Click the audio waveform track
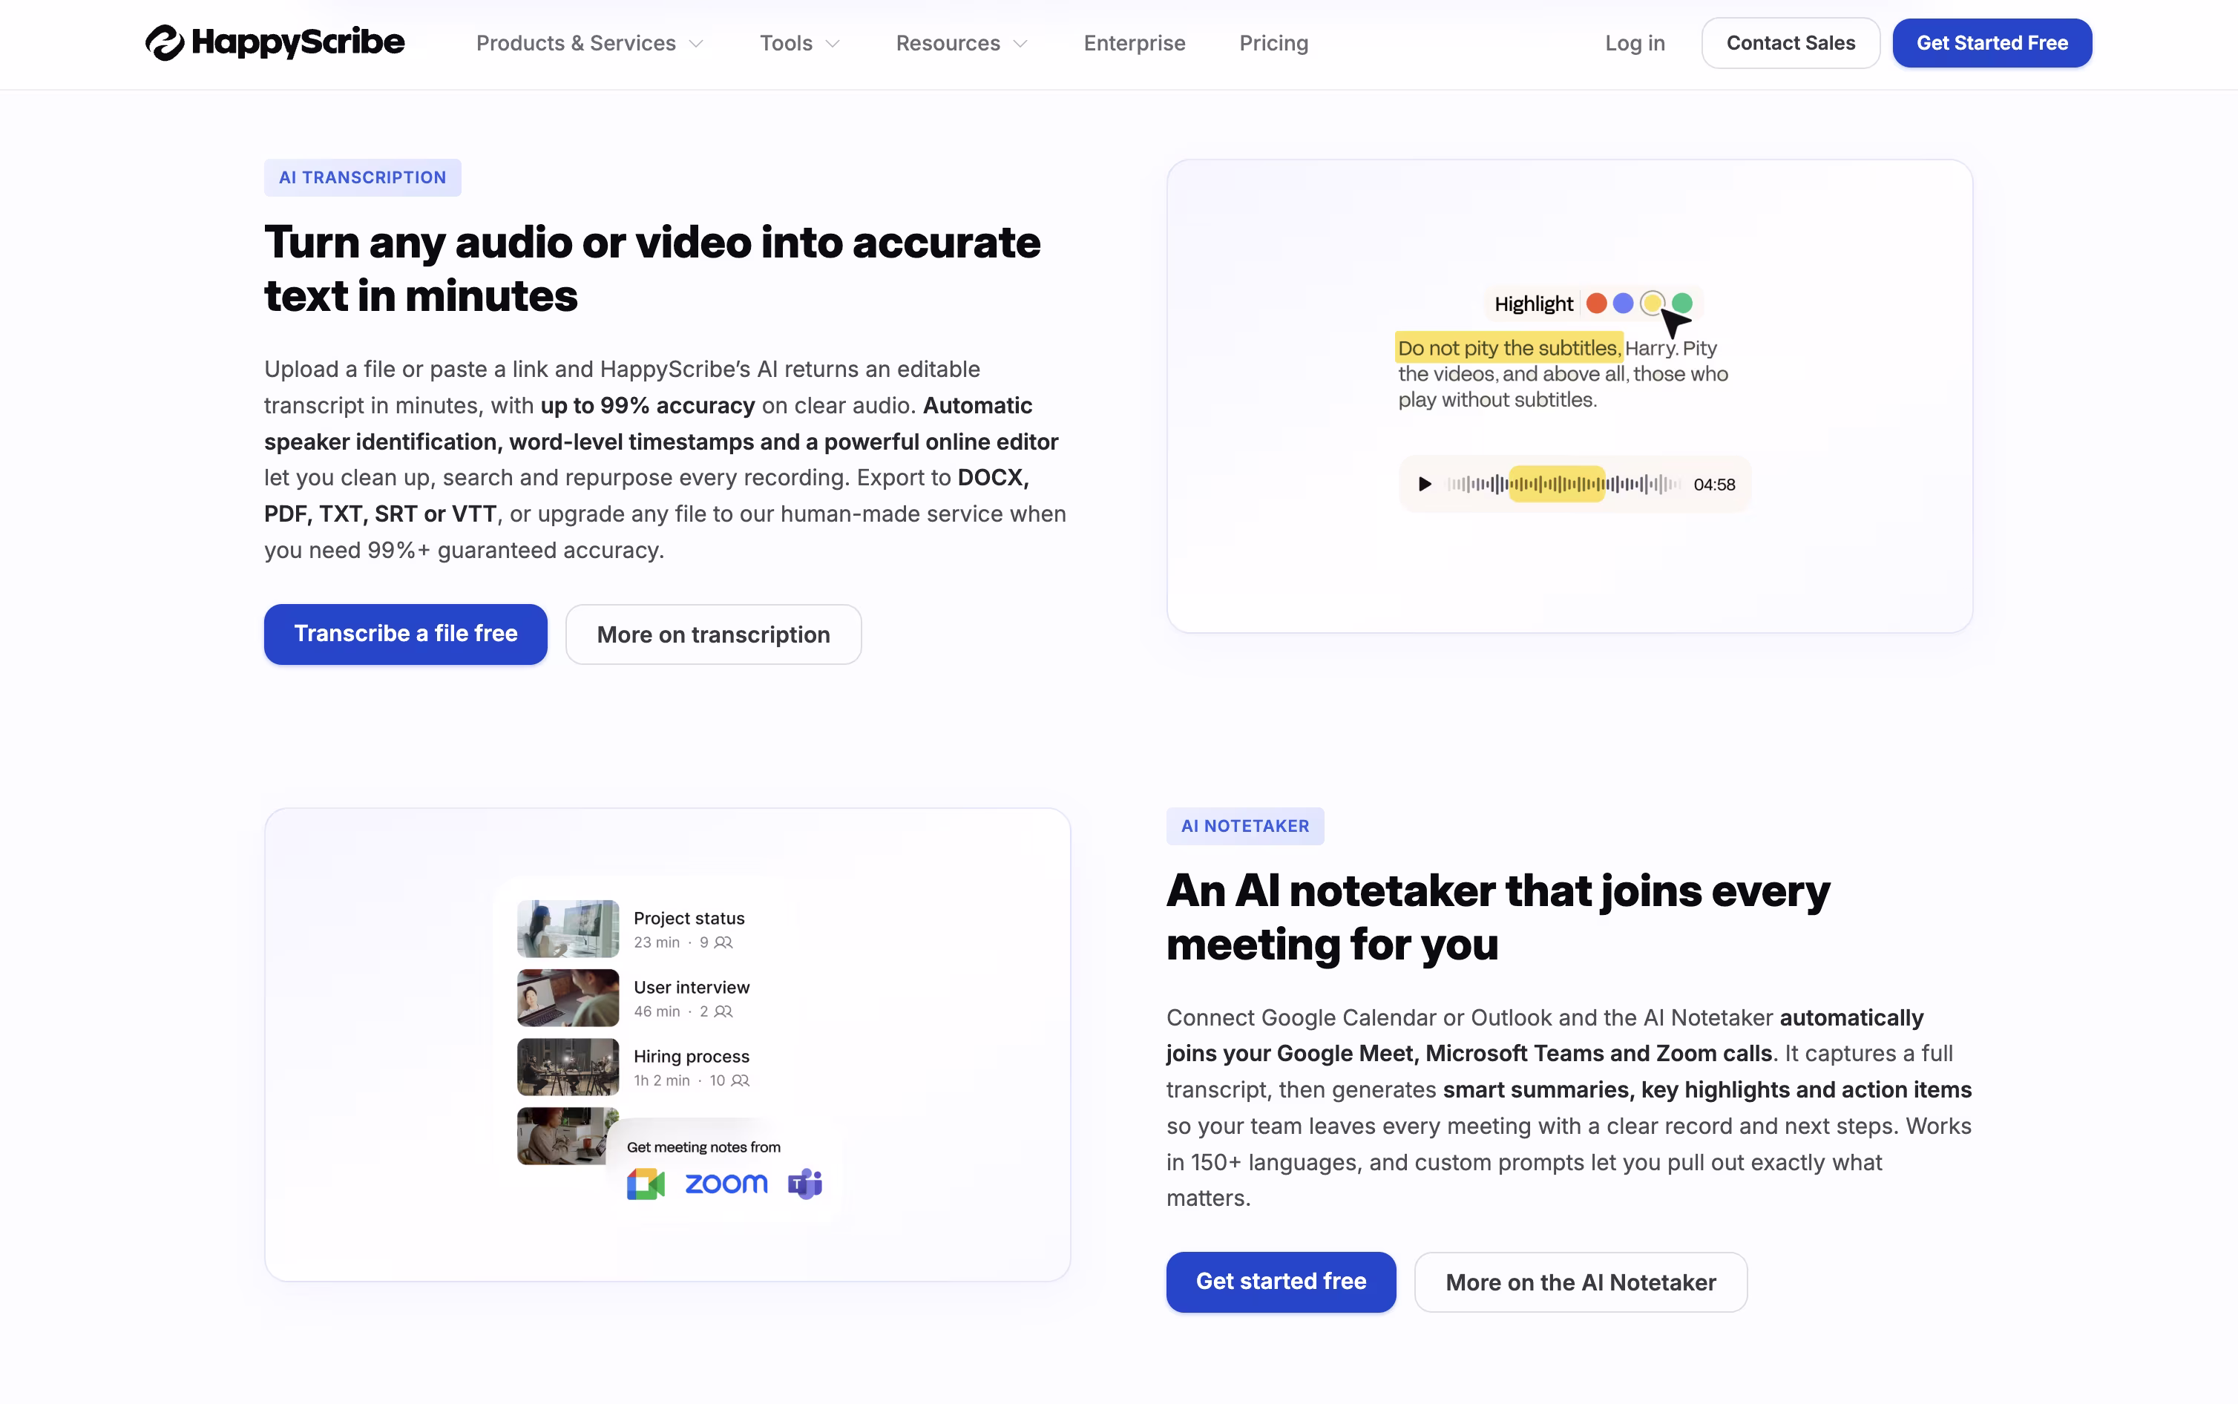Screen dimensions: 2238x1404 pos(1564,484)
